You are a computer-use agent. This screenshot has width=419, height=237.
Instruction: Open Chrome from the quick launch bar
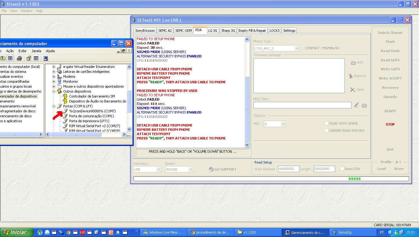[x=68, y=232]
